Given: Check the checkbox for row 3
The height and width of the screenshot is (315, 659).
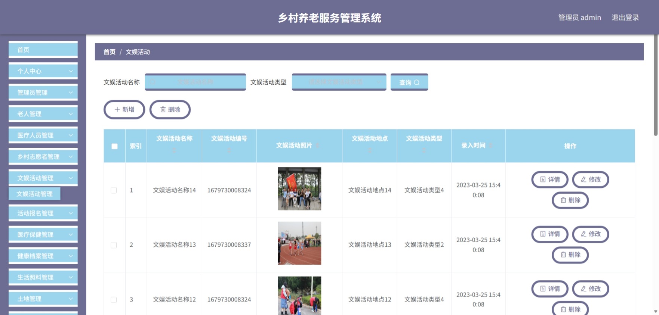Looking at the screenshot, I should (114, 300).
